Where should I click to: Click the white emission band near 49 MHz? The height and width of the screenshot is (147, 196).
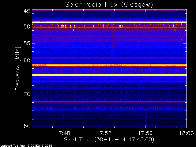click(109, 22)
